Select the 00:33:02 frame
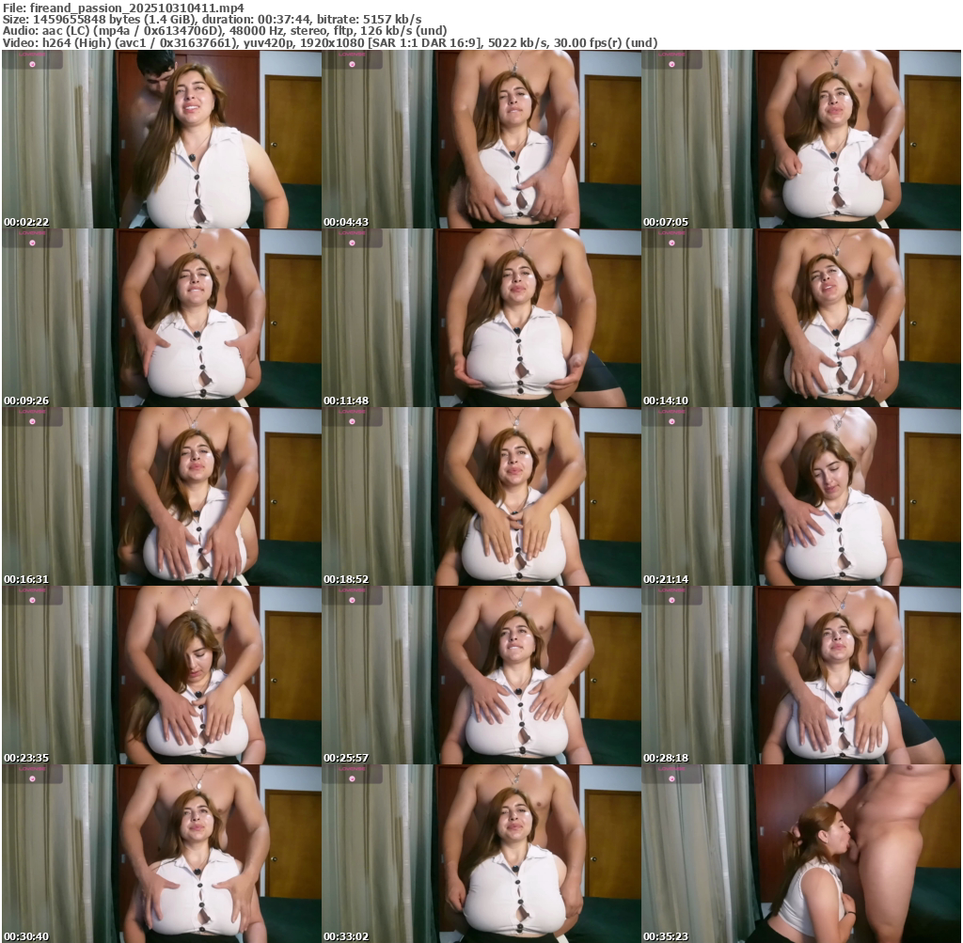The height and width of the screenshot is (943, 963). (x=481, y=853)
